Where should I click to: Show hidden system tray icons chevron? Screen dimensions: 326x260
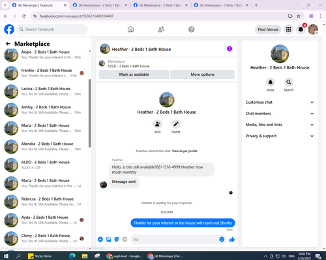(x=265, y=256)
